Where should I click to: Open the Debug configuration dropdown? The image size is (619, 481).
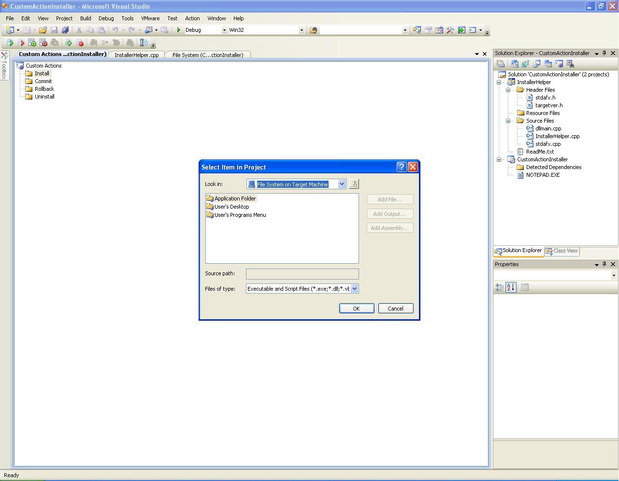pyautogui.click(x=224, y=30)
